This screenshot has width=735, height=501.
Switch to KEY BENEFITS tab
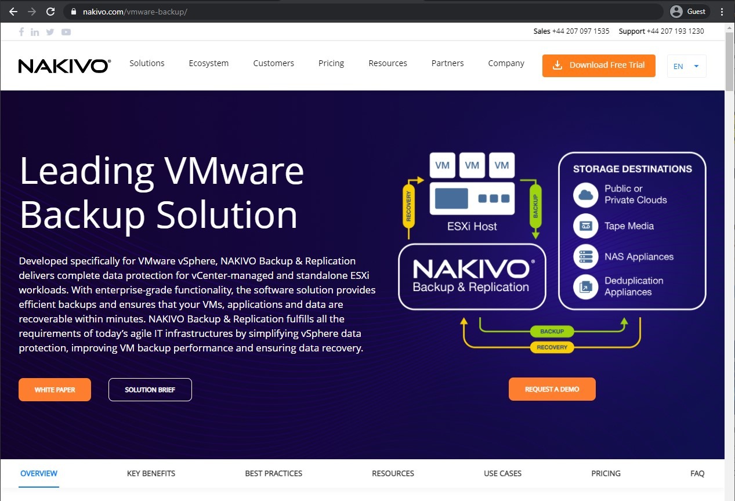click(151, 474)
